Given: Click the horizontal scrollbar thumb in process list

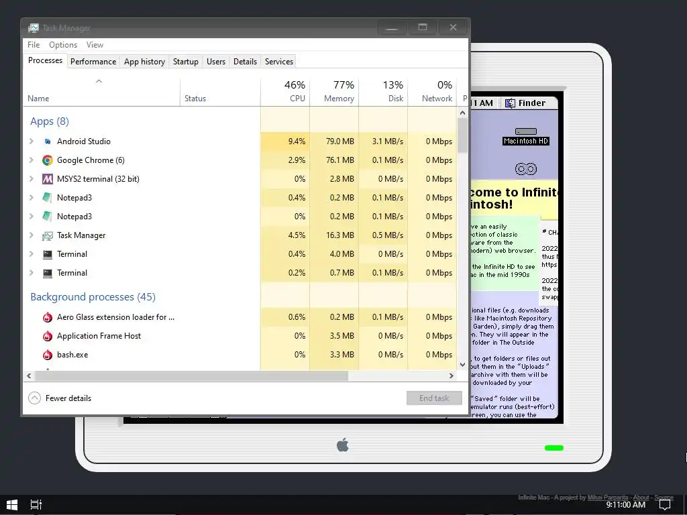Looking at the screenshot, I should [191, 376].
